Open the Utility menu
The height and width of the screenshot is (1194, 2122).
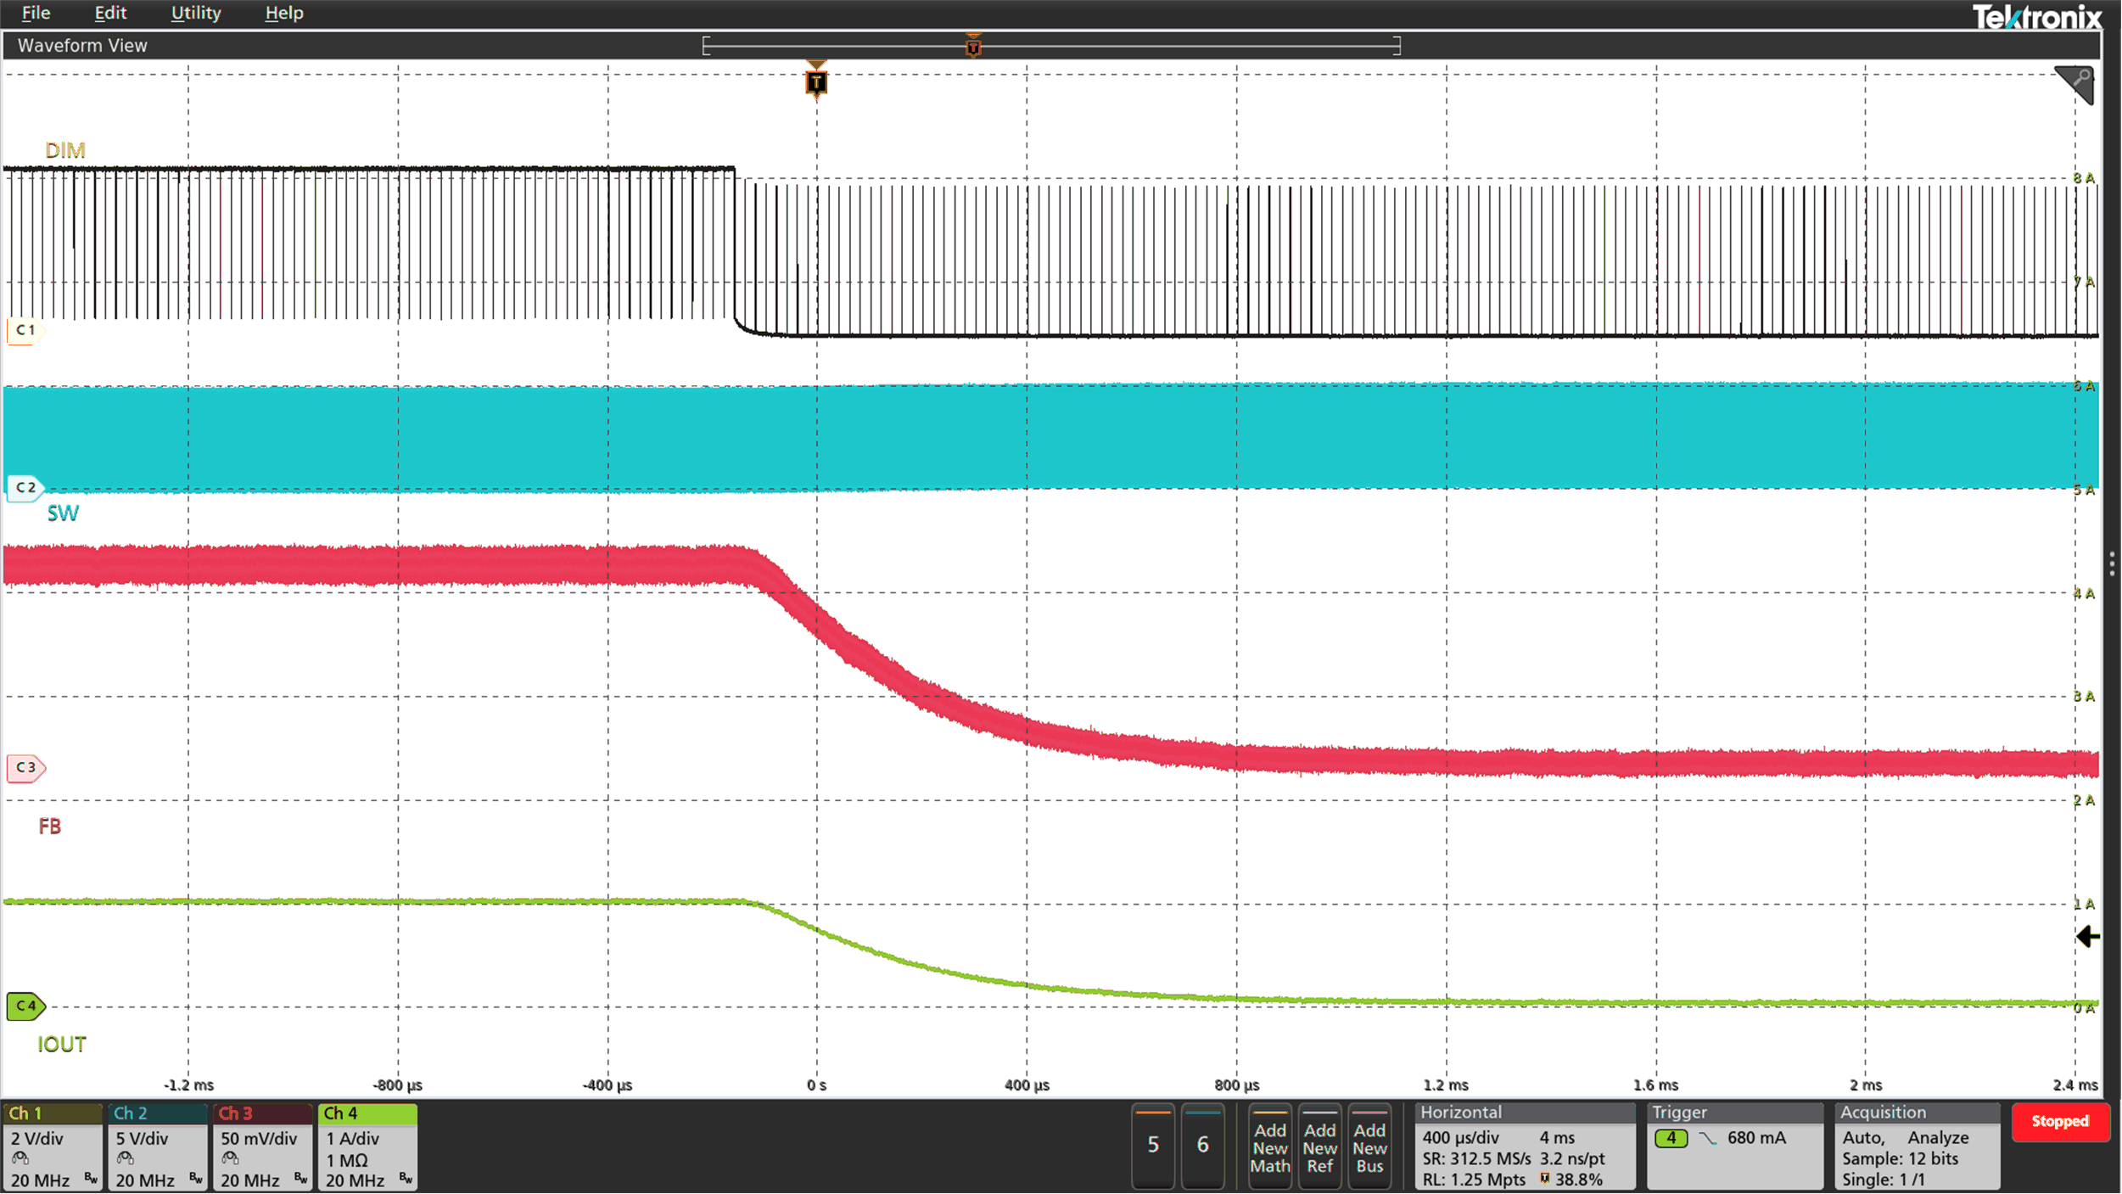click(195, 13)
